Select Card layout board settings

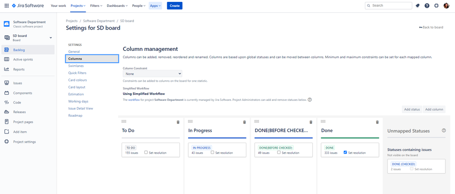[x=77, y=87]
